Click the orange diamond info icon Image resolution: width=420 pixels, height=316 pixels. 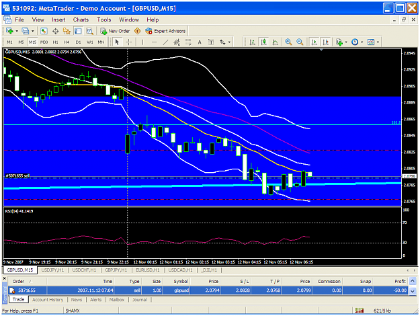[x=137, y=31]
